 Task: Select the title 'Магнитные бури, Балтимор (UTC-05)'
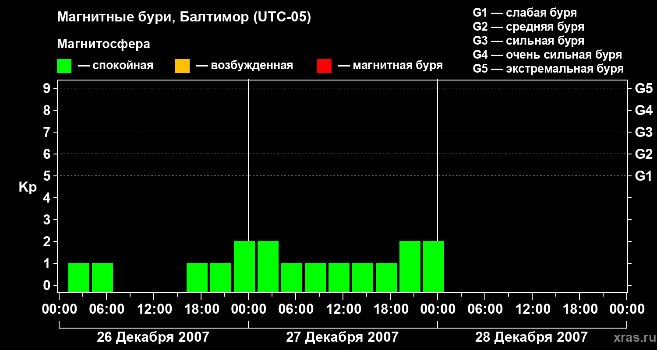[x=184, y=18]
